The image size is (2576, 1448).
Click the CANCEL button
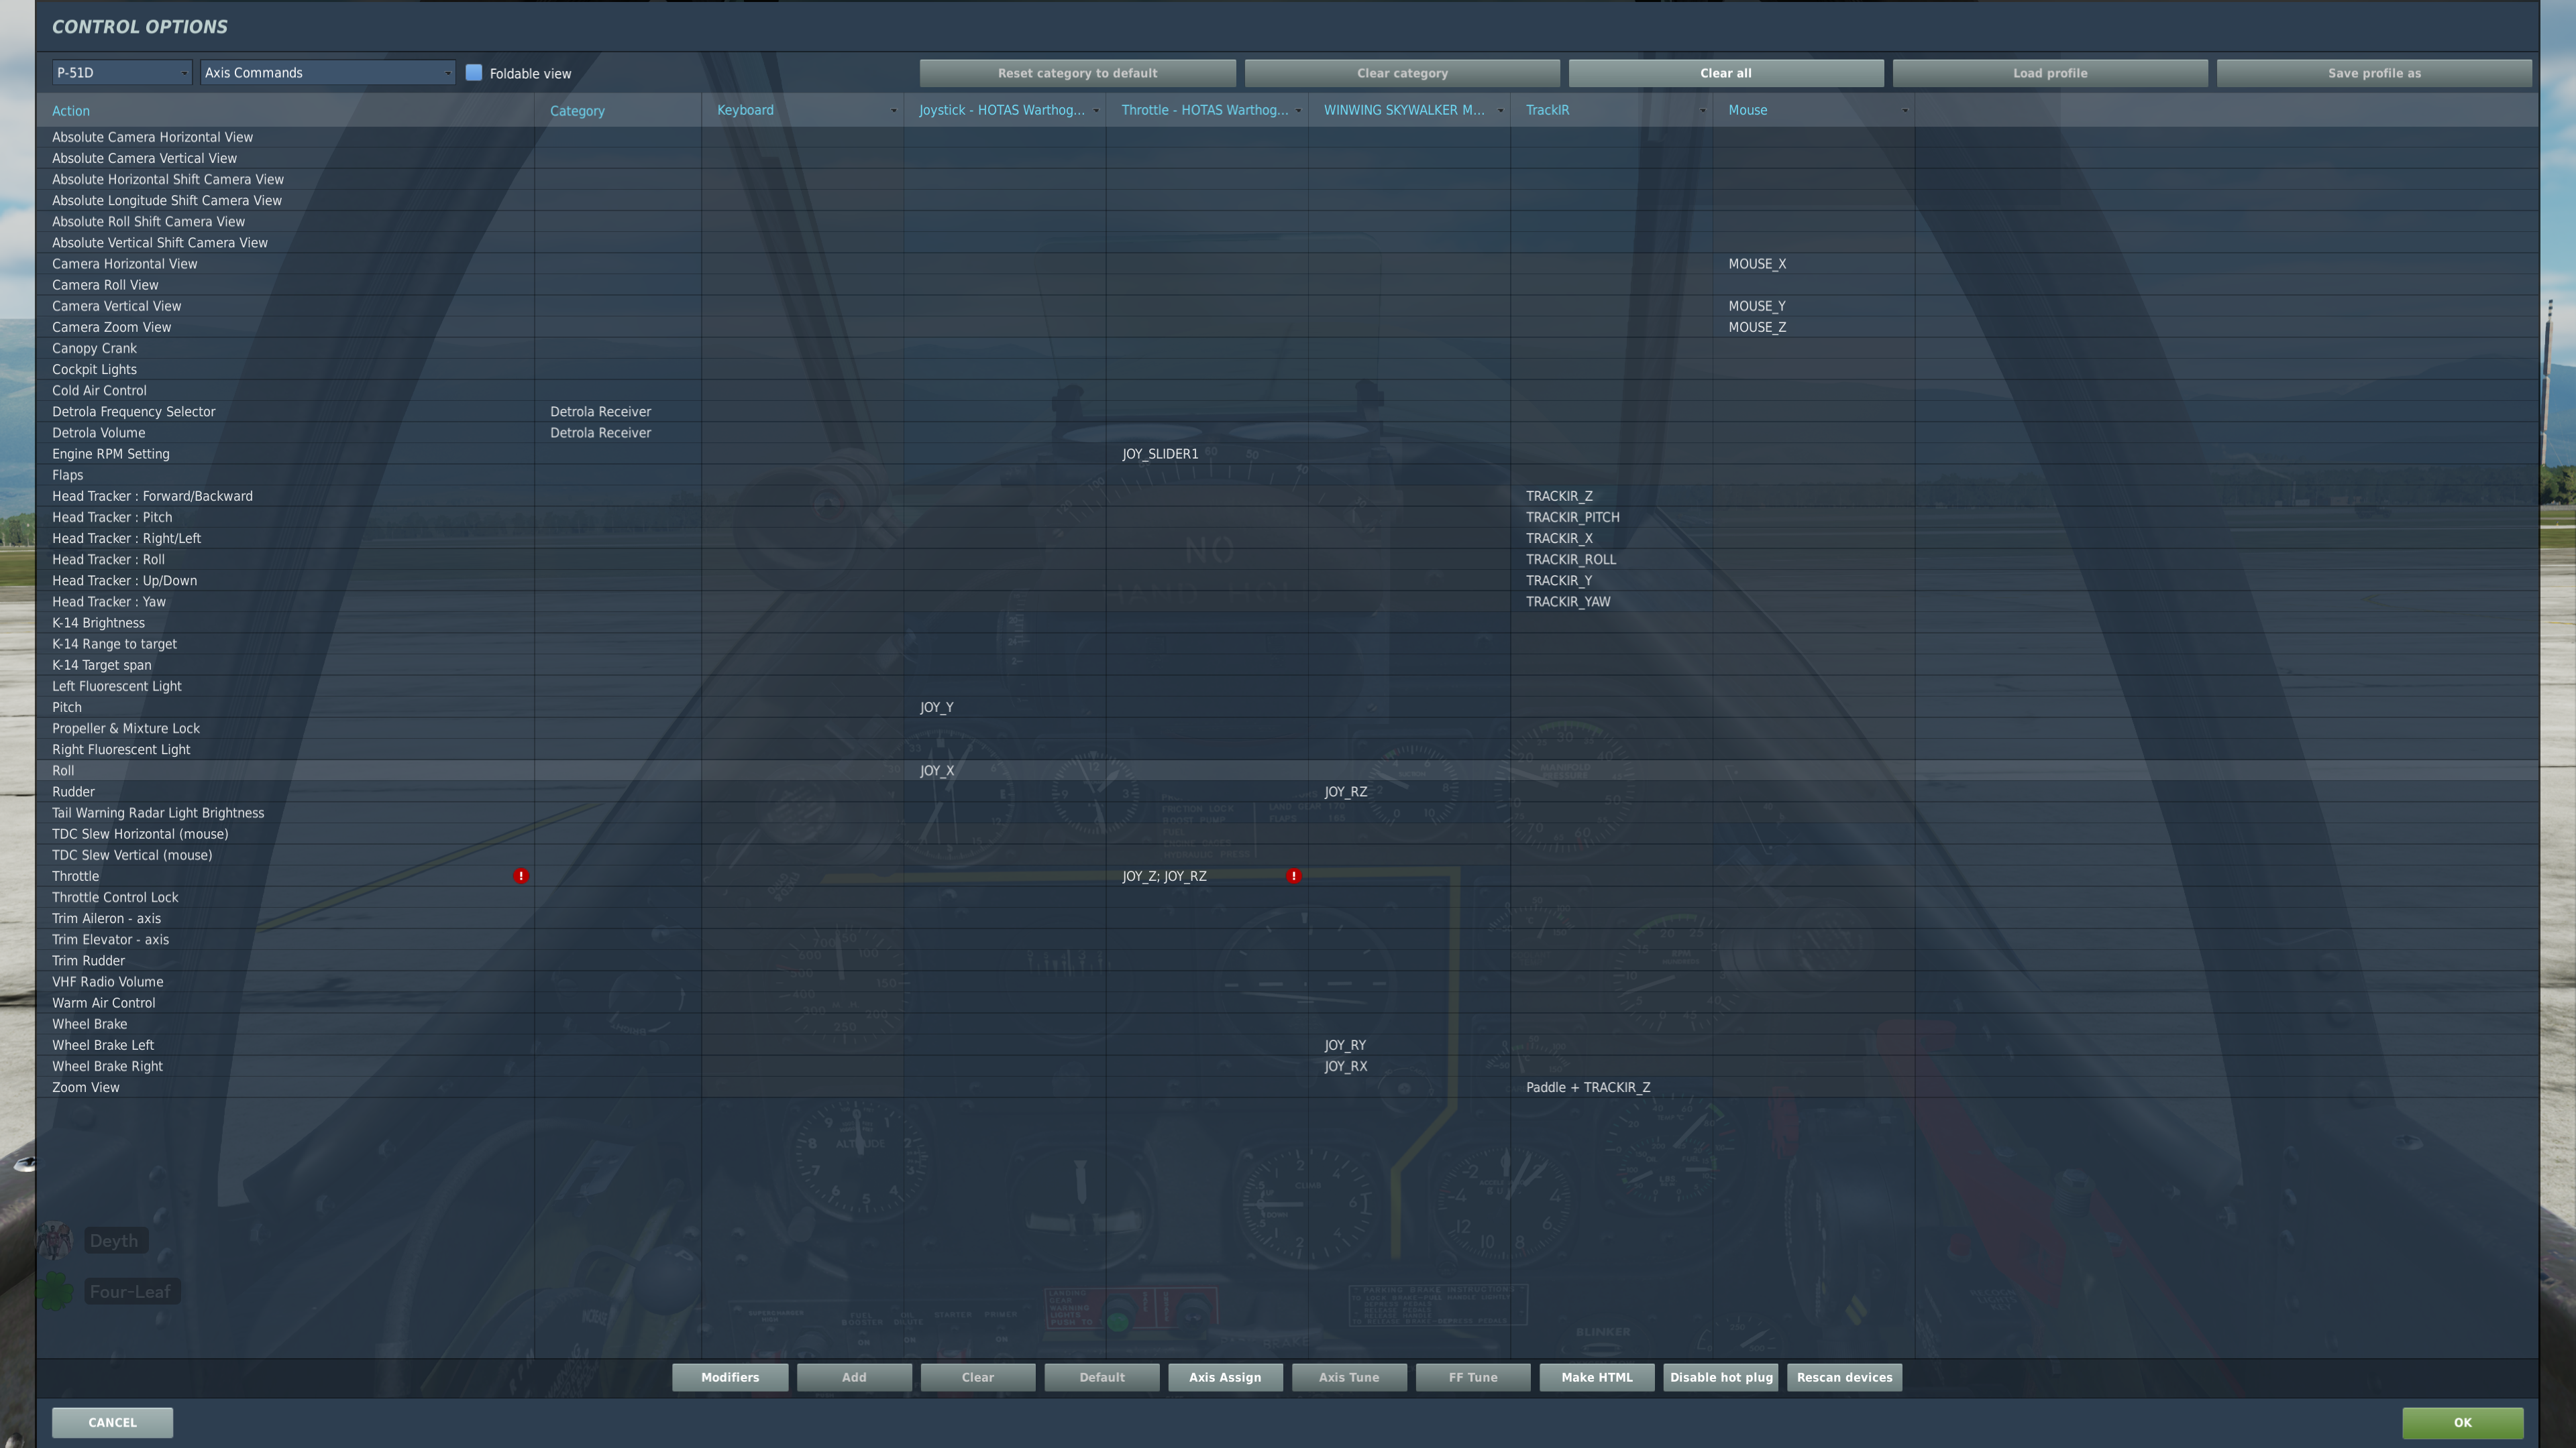click(x=112, y=1422)
